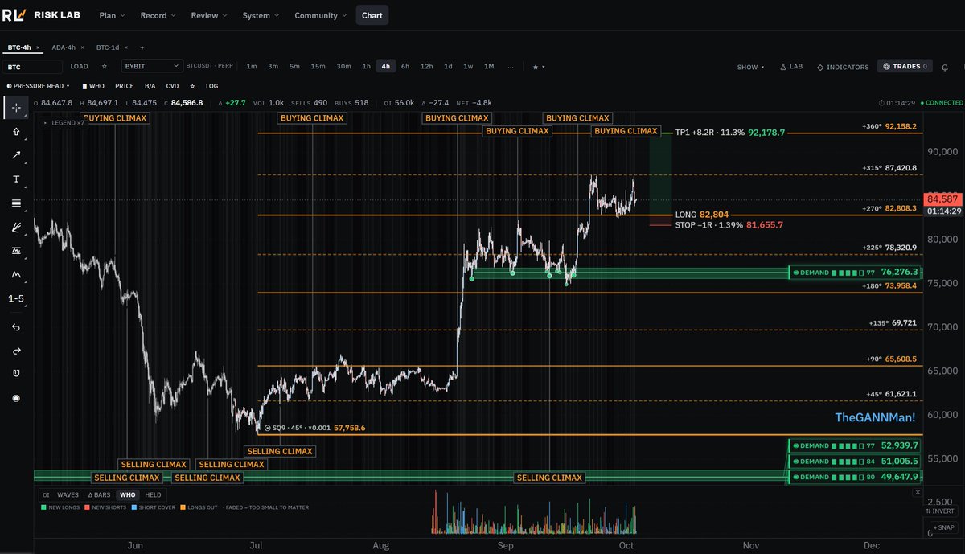The height and width of the screenshot is (554, 965).
Task: Open the TRADES panel
Action: (905, 67)
